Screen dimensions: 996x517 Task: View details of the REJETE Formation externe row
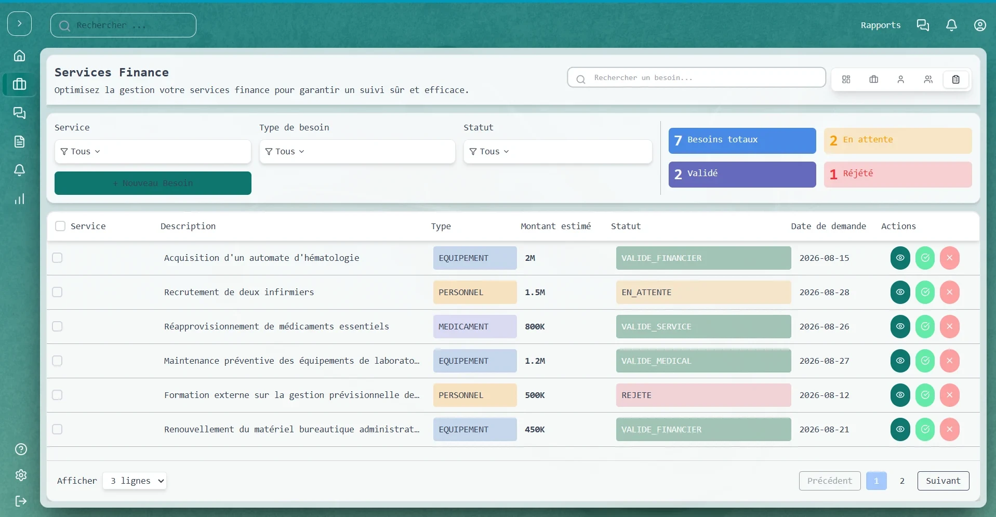tap(900, 395)
